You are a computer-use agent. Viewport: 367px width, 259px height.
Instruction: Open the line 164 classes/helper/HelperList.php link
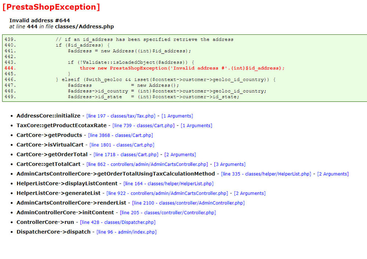pos(168,184)
